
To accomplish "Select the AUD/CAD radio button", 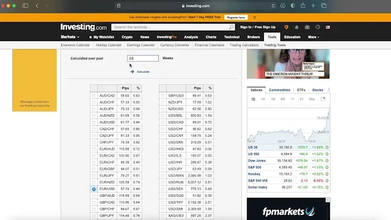I will pyautogui.click(x=94, y=96).
